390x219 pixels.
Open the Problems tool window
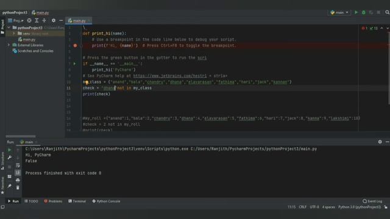pyautogui.click(x=53, y=201)
